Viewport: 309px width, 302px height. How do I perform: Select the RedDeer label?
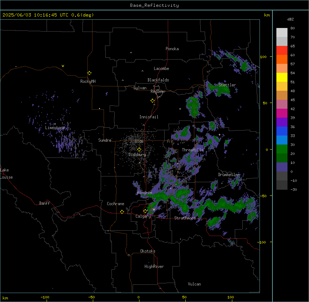[x=158, y=91]
